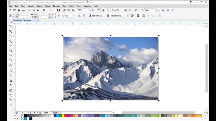Click the Trace Bitmap button
Viewport: 216px width, 121px height.
114,16
